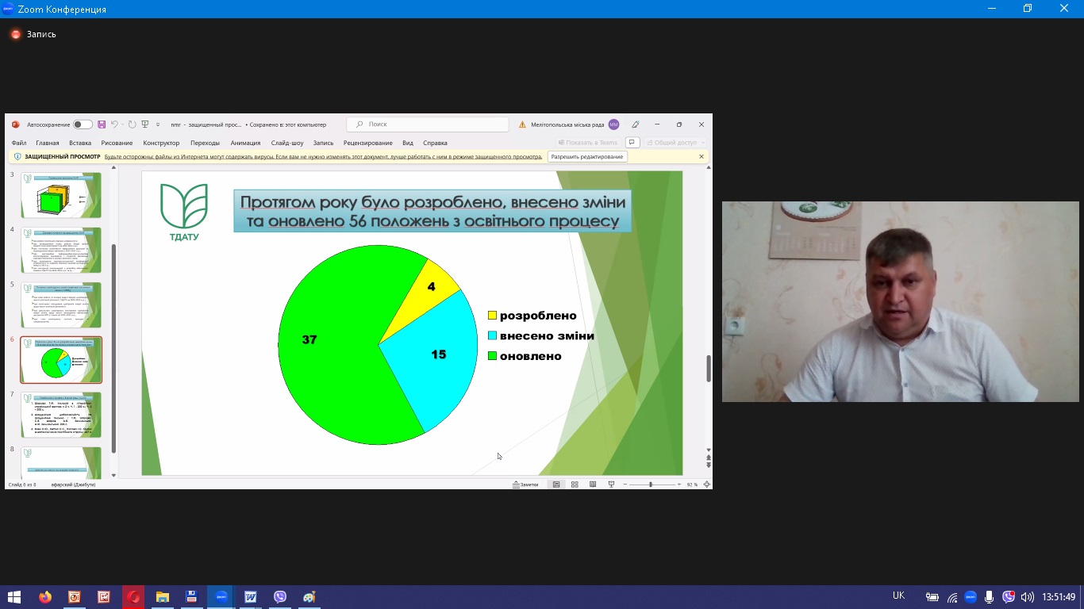The height and width of the screenshot is (609, 1084).
Task: Open Word from the taskbar
Action: 251,597
